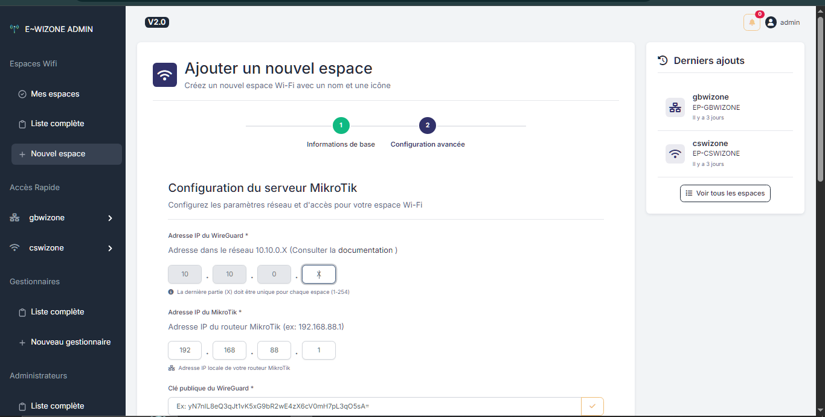Open the notification bell

751,22
